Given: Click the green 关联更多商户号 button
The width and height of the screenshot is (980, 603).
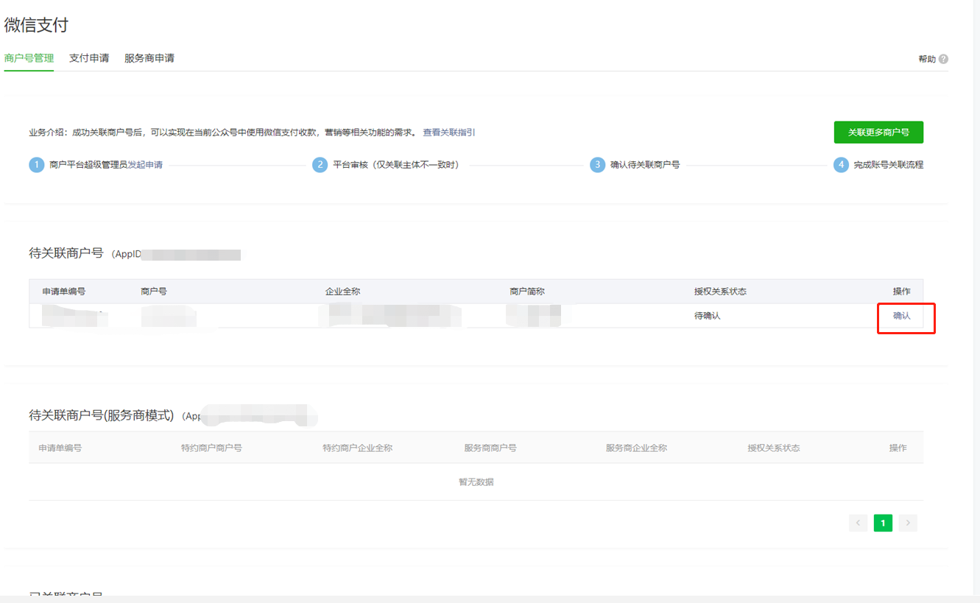Looking at the screenshot, I should point(878,133).
